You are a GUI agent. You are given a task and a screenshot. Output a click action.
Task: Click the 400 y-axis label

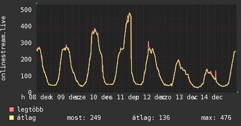(x=26, y=26)
